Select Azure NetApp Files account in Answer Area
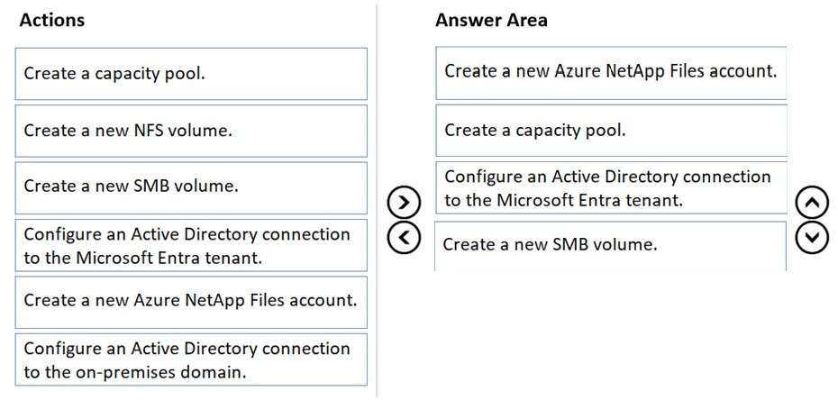The image size is (838, 400). [610, 72]
